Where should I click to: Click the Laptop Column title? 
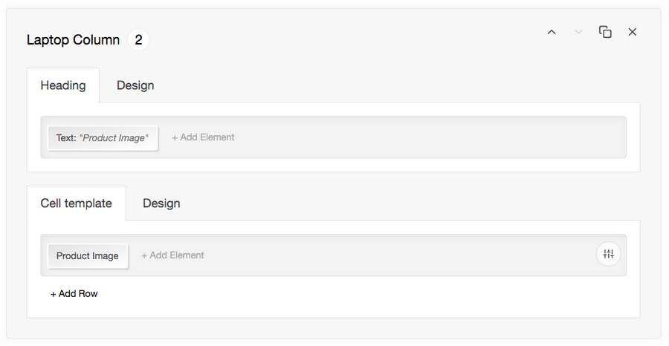click(x=73, y=40)
